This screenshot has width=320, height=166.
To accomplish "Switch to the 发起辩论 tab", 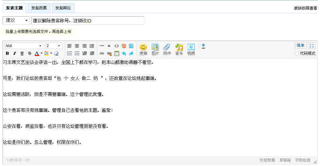I will tap(63, 8).
